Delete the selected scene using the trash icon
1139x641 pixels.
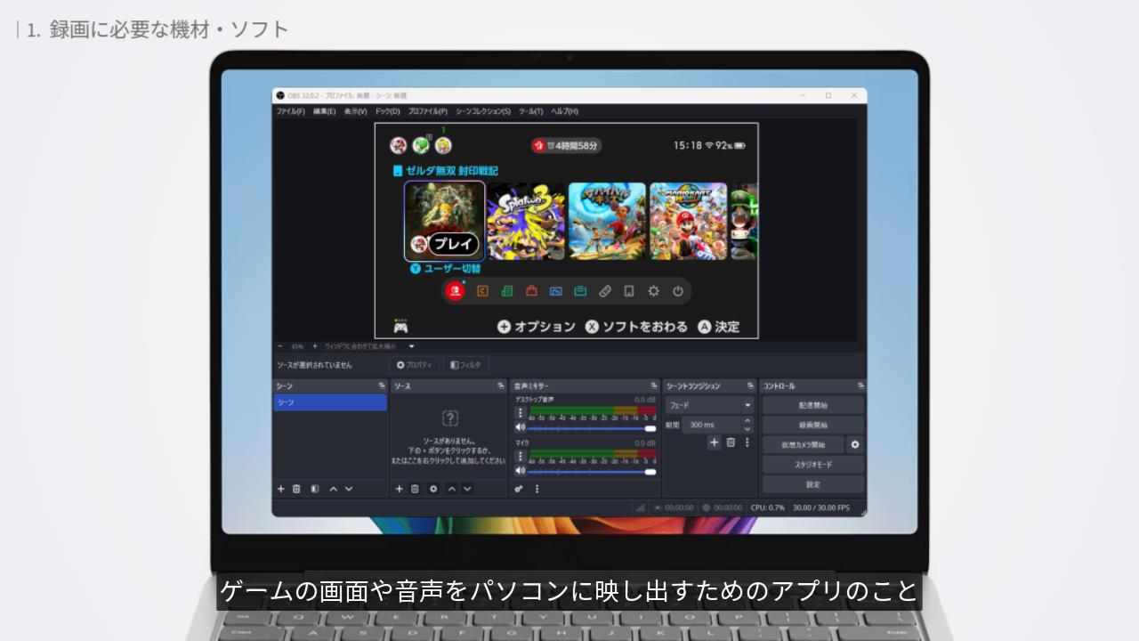pyautogui.click(x=296, y=489)
